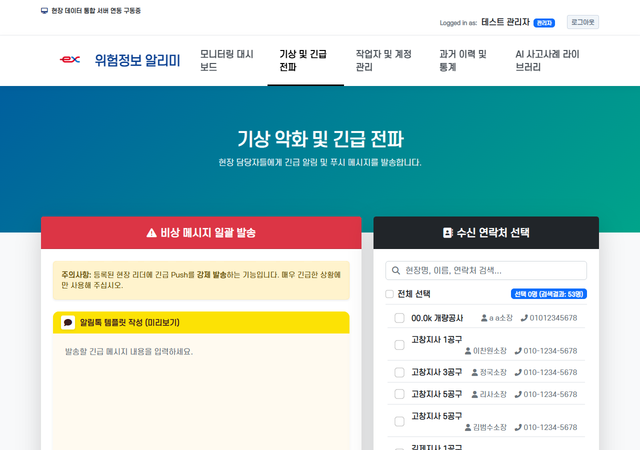This screenshot has height=450, width=640.
Task: Click person icon next to 정국소장
Action: 475,372
